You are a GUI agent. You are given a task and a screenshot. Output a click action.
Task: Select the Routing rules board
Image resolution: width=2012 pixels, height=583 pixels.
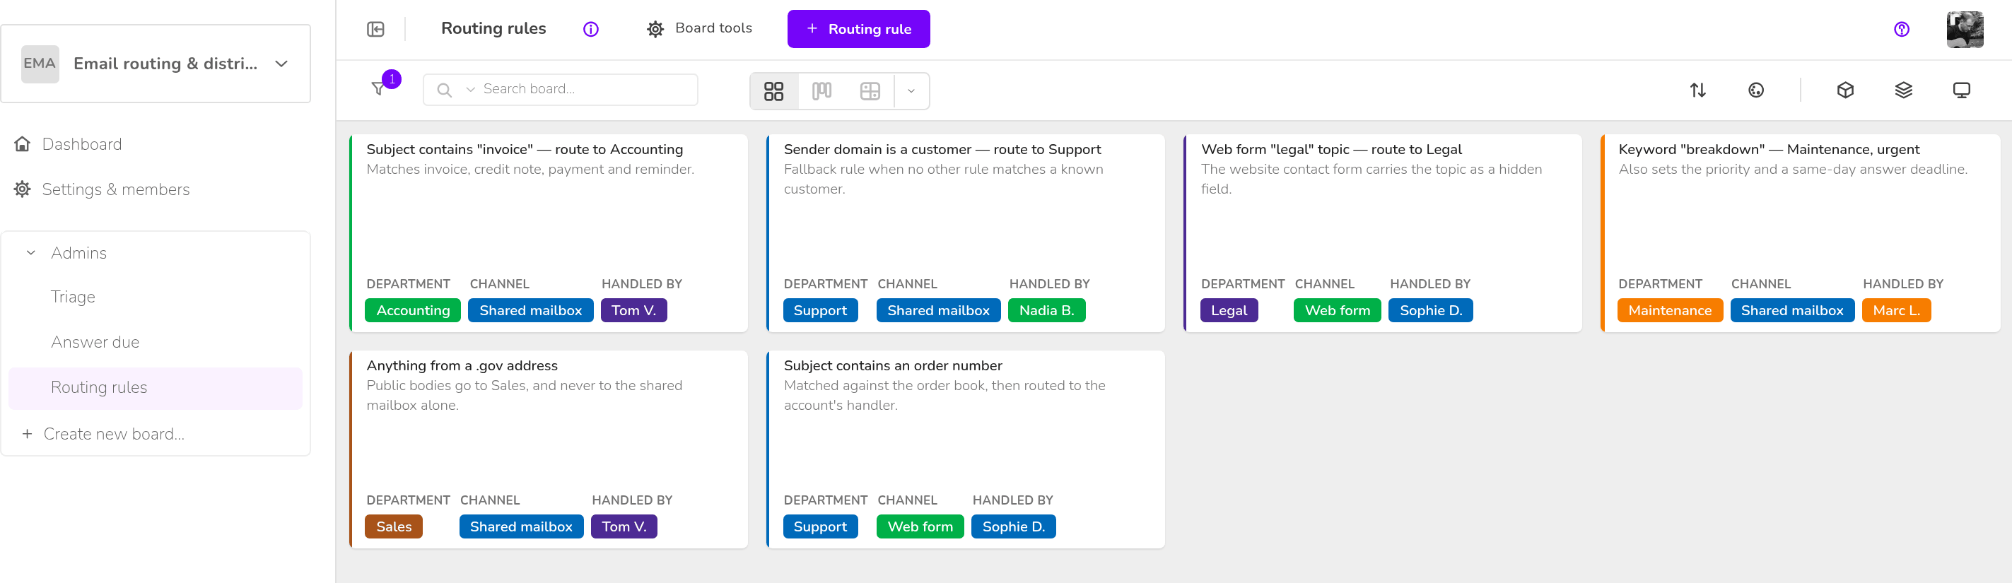pos(156,388)
